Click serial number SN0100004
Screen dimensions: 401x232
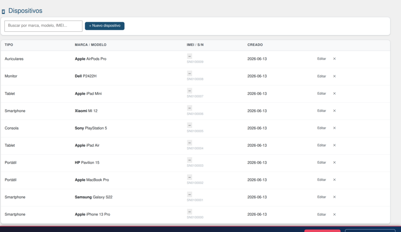tap(195, 148)
